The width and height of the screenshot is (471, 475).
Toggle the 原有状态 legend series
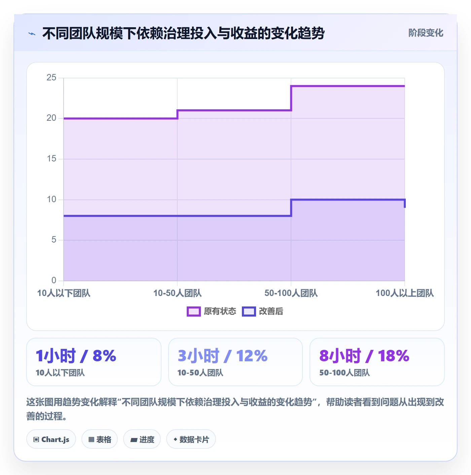point(212,312)
